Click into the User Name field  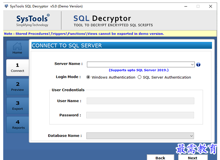click(140, 101)
